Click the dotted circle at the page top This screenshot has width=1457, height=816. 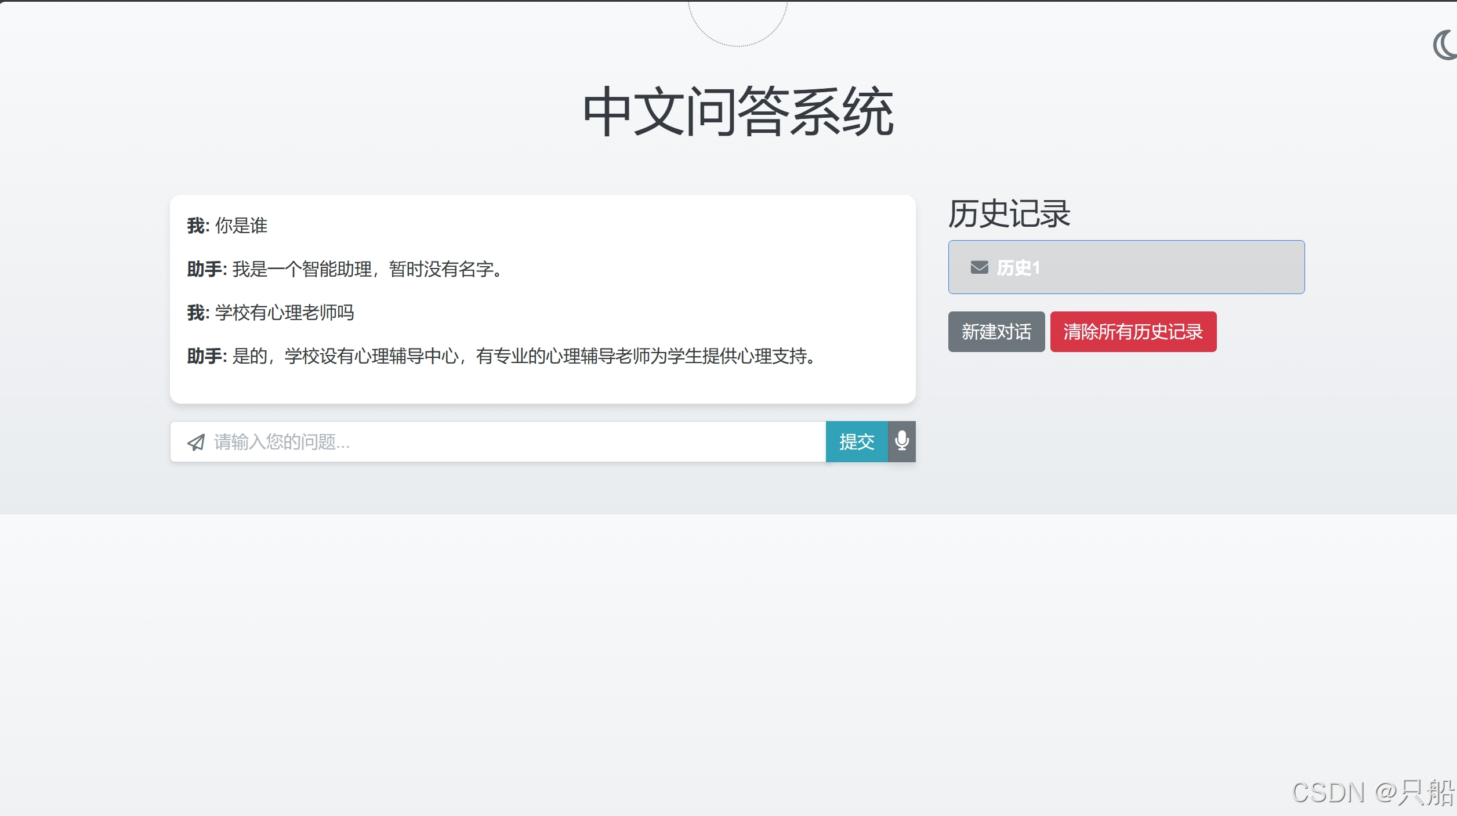click(x=737, y=23)
